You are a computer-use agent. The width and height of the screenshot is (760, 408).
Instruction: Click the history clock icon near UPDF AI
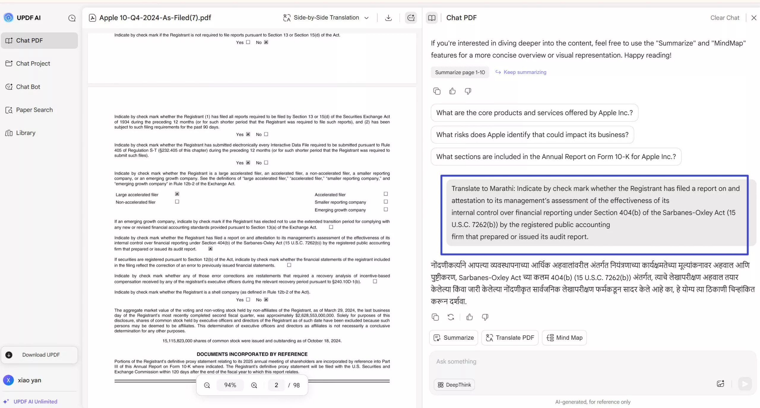(x=72, y=18)
